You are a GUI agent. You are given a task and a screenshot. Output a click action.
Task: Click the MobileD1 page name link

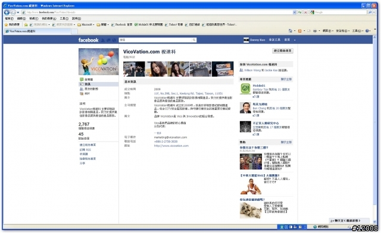click(259, 86)
